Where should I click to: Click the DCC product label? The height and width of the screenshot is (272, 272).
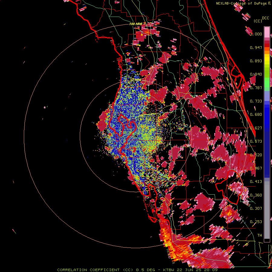click(x=265, y=18)
